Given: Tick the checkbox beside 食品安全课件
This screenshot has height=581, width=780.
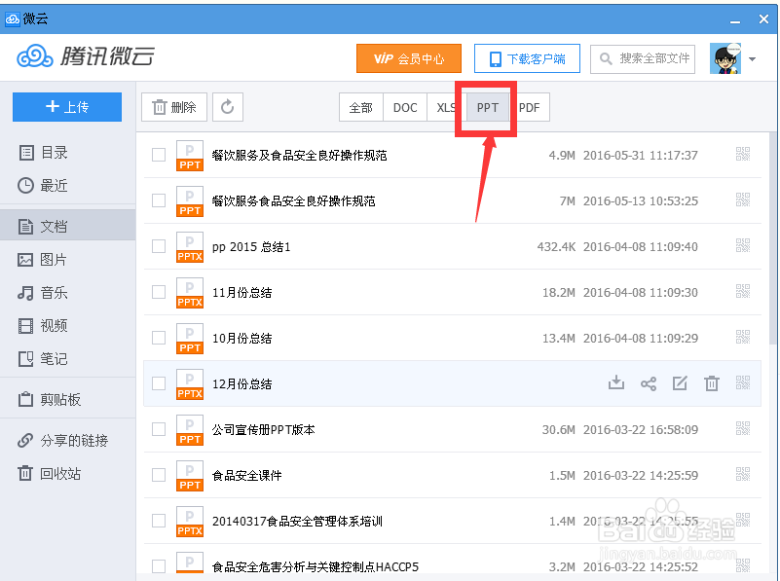Looking at the screenshot, I should coord(159,475).
